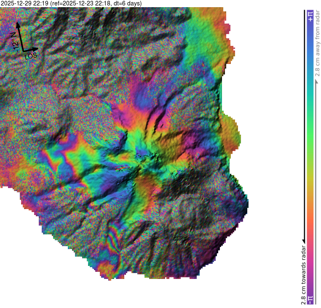Screen dimensions: 321x308
Task: Select the "2.8 cm towards radar" label
Action: [303, 273]
